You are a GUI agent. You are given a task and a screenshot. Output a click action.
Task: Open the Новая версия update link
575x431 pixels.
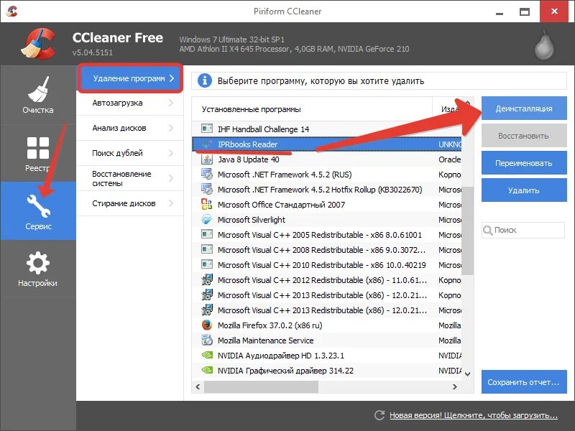click(474, 415)
